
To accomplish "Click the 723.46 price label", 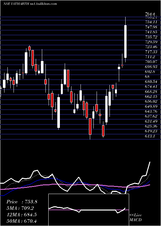I will point(151,47).
